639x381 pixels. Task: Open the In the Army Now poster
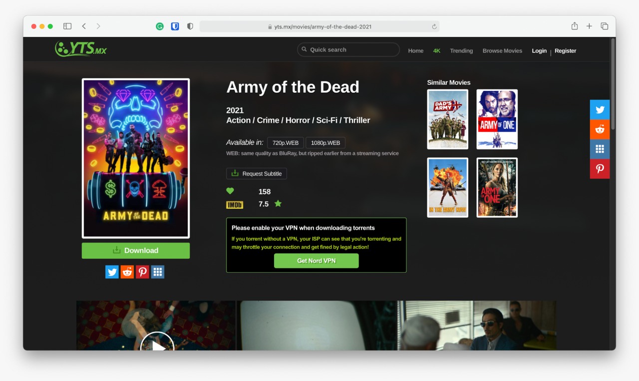448,188
